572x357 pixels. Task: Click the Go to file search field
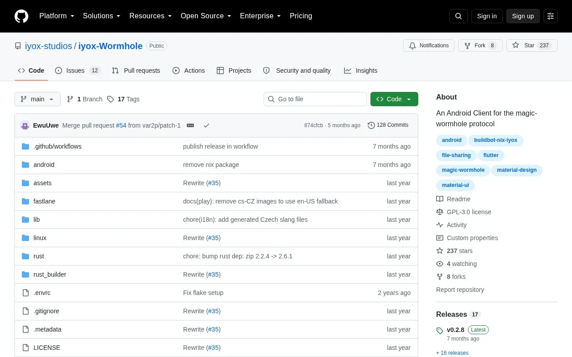point(315,99)
